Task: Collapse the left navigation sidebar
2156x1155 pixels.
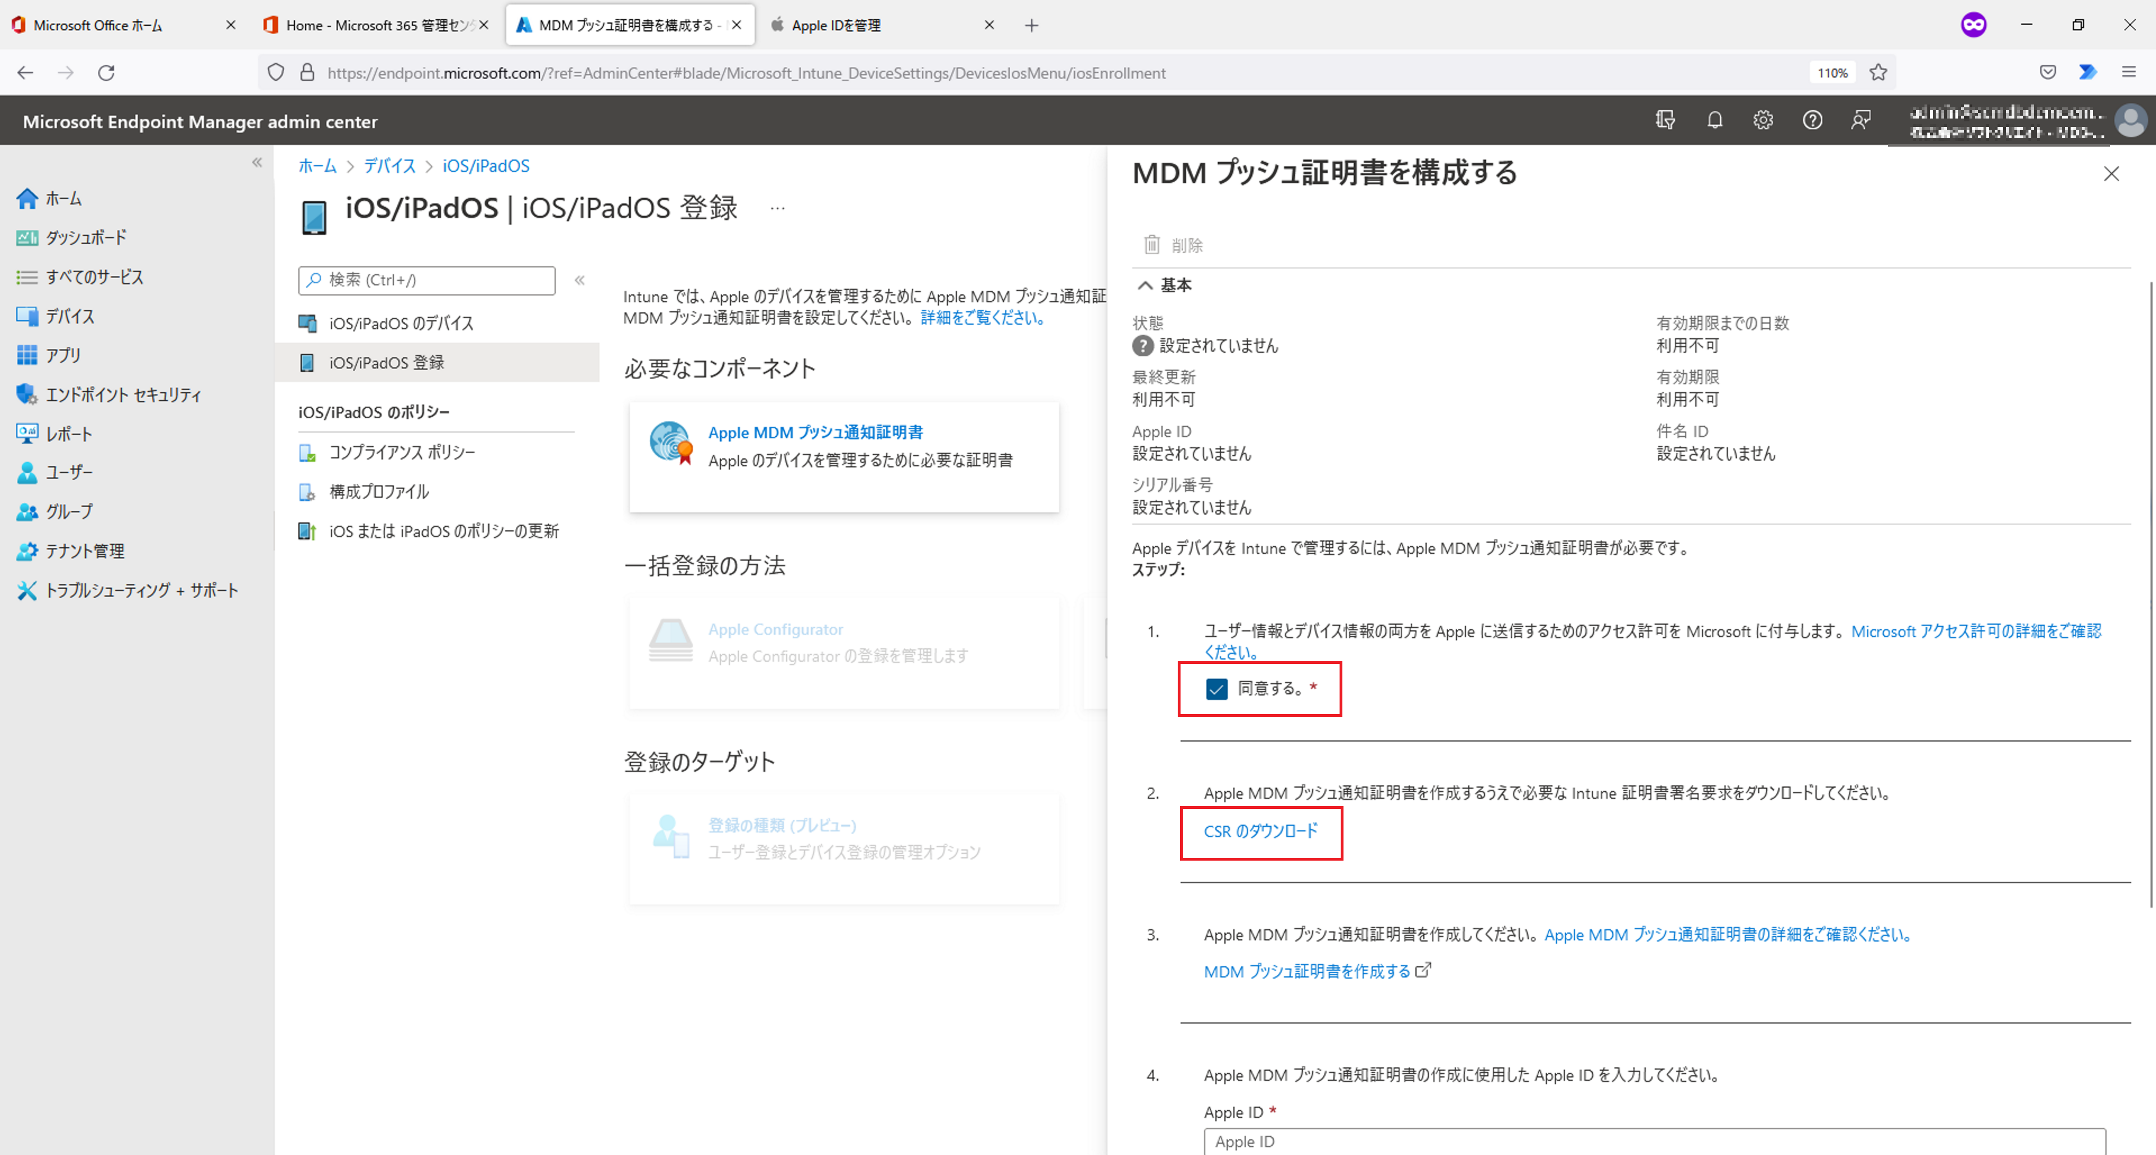Action: point(257,162)
